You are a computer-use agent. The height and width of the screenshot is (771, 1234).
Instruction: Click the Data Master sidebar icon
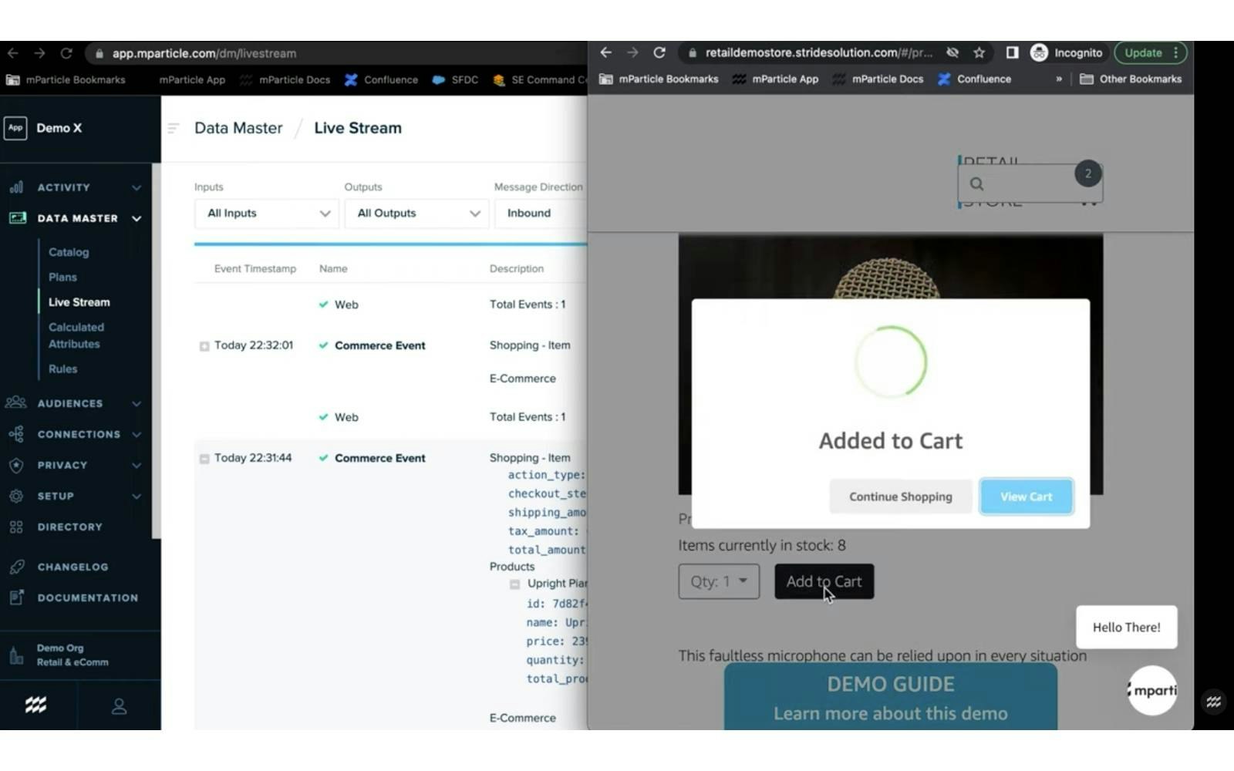(x=17, y=218)
